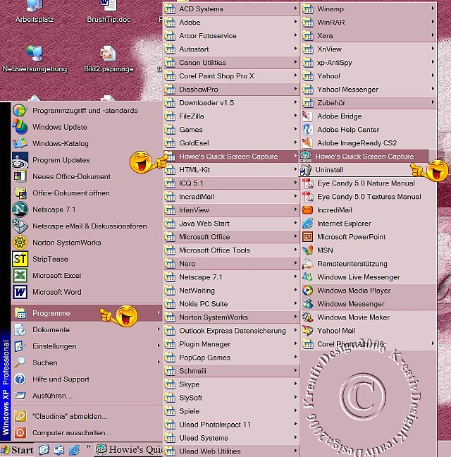Expand the Corel Paint Shop Pro X folder
The height and width of the screenshot is (457, 451).
(231, 76)
